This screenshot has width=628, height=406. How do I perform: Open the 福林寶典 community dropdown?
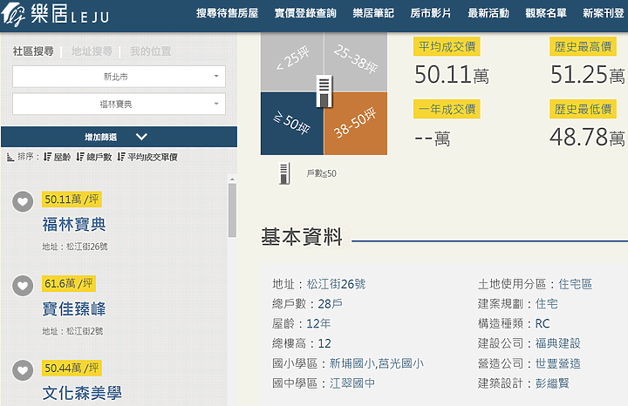pyautogui.click(x=119, y=104)
